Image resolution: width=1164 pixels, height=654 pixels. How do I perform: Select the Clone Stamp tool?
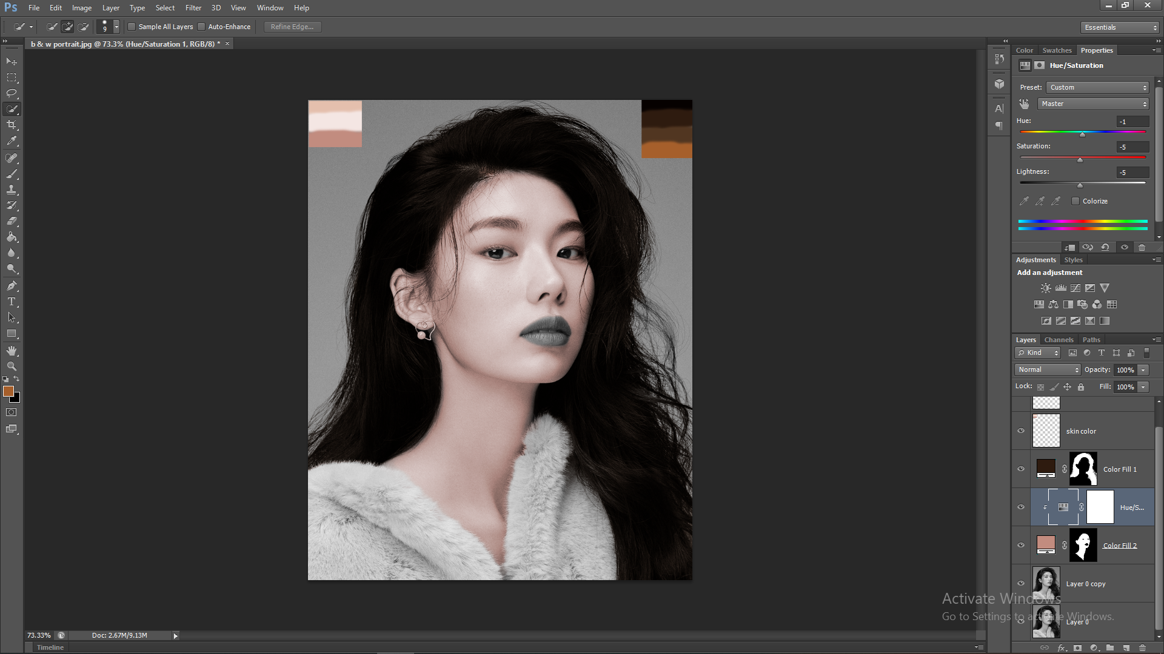[x=12, y=190]
